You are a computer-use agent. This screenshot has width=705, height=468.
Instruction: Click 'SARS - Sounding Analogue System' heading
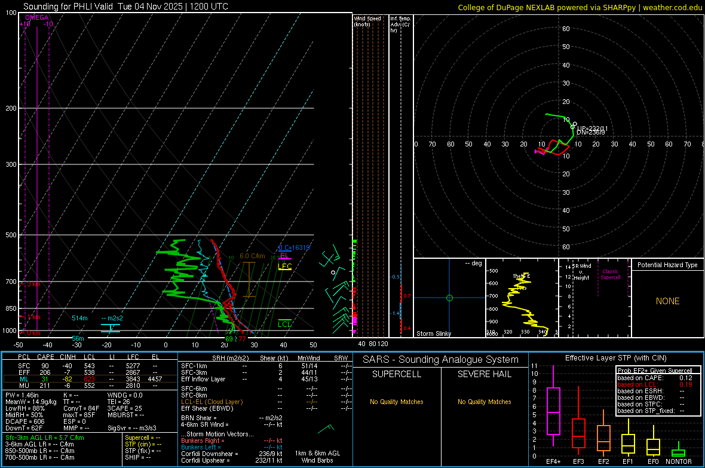(440, 360)
